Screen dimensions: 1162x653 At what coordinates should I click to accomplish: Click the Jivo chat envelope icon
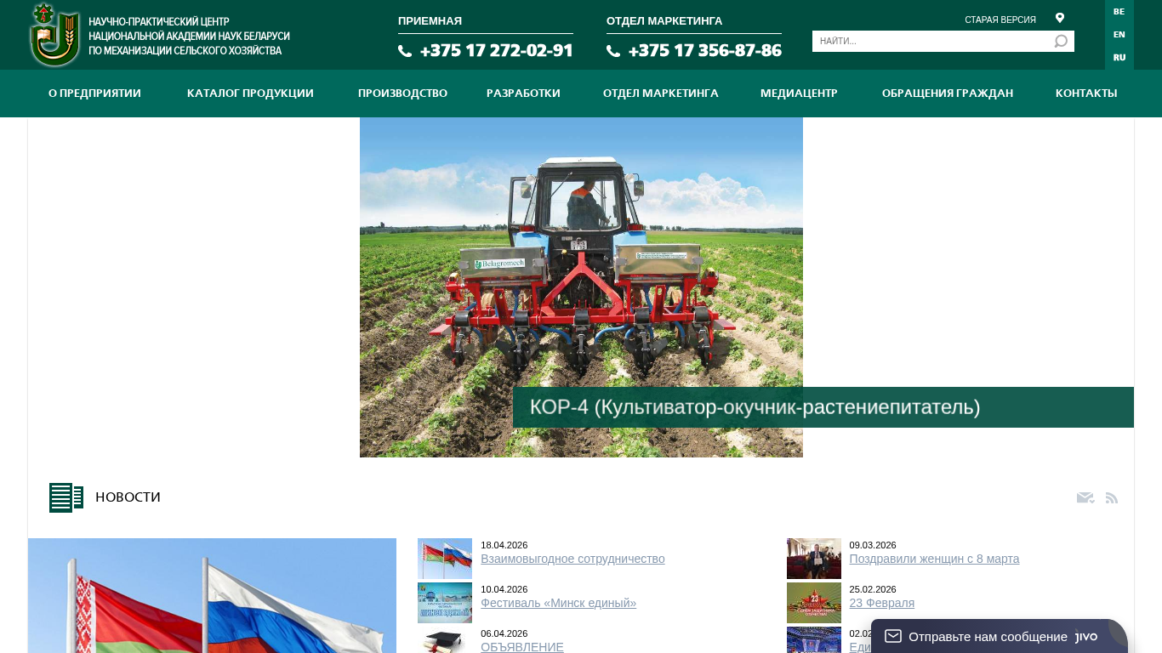pos(893,636)
